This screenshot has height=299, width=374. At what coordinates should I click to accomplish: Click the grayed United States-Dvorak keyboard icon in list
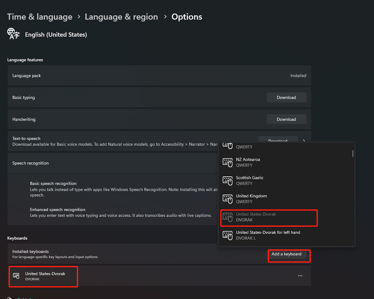227,217
